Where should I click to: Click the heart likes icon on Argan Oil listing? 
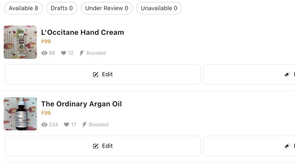[x=66, y=125]
